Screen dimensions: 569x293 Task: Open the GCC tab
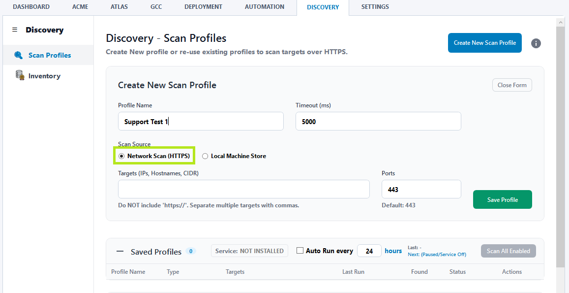[156, 7]
